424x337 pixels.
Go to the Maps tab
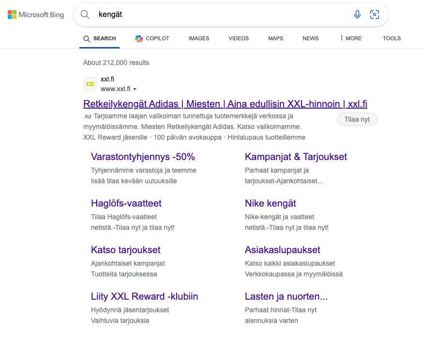tap(275, 38)
